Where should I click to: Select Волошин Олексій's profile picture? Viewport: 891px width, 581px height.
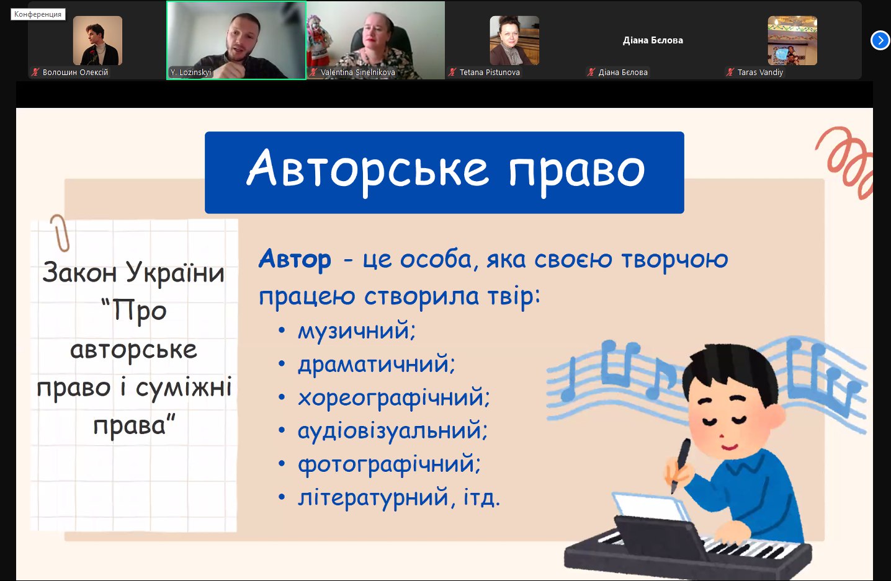[97, 41]
